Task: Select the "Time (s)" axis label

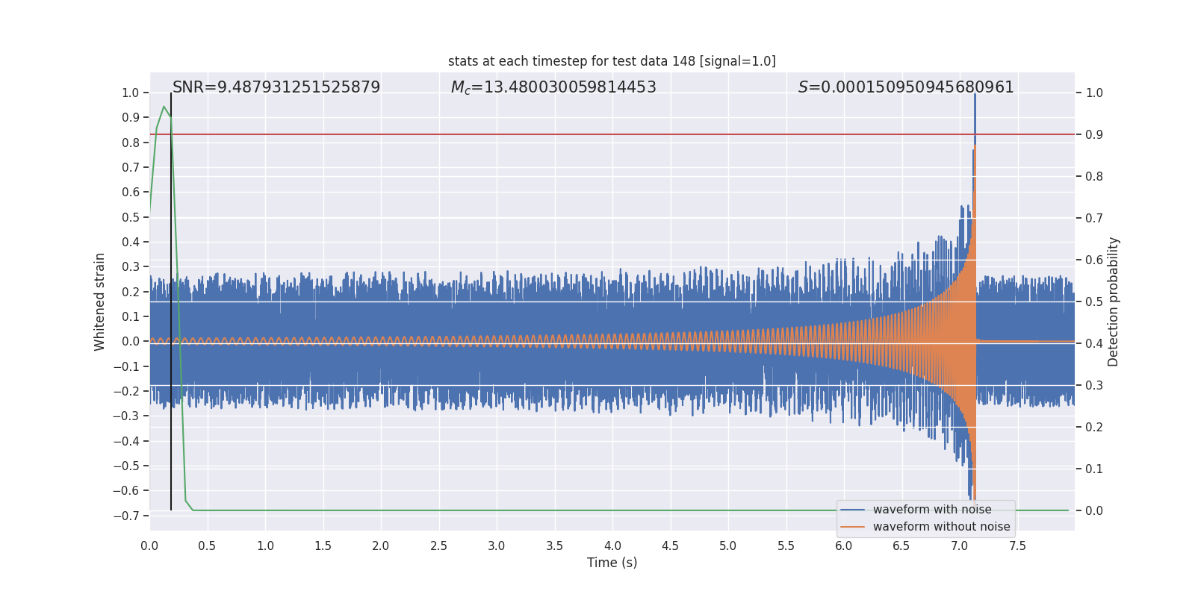Action: pos(612,563)
